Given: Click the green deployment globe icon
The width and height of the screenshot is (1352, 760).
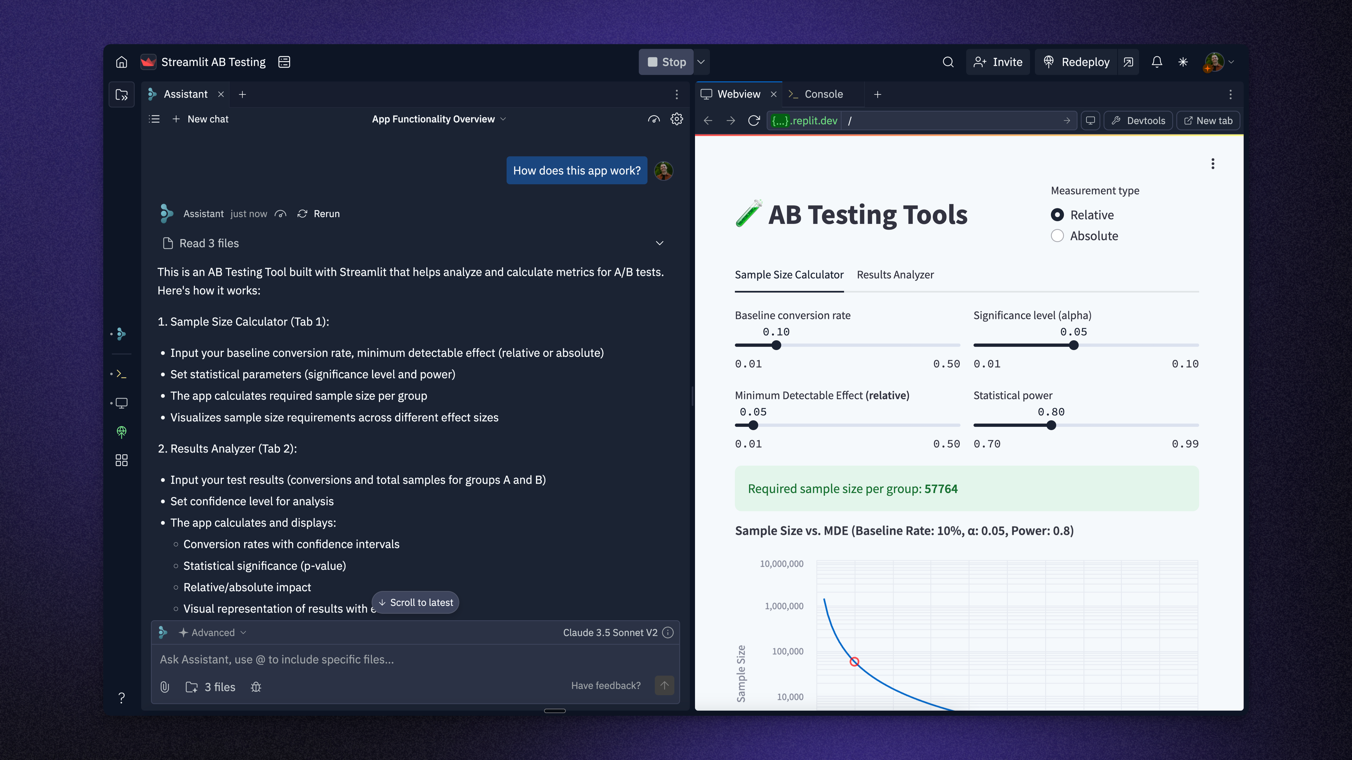Looking at the screenshot, I should [121, 432].
